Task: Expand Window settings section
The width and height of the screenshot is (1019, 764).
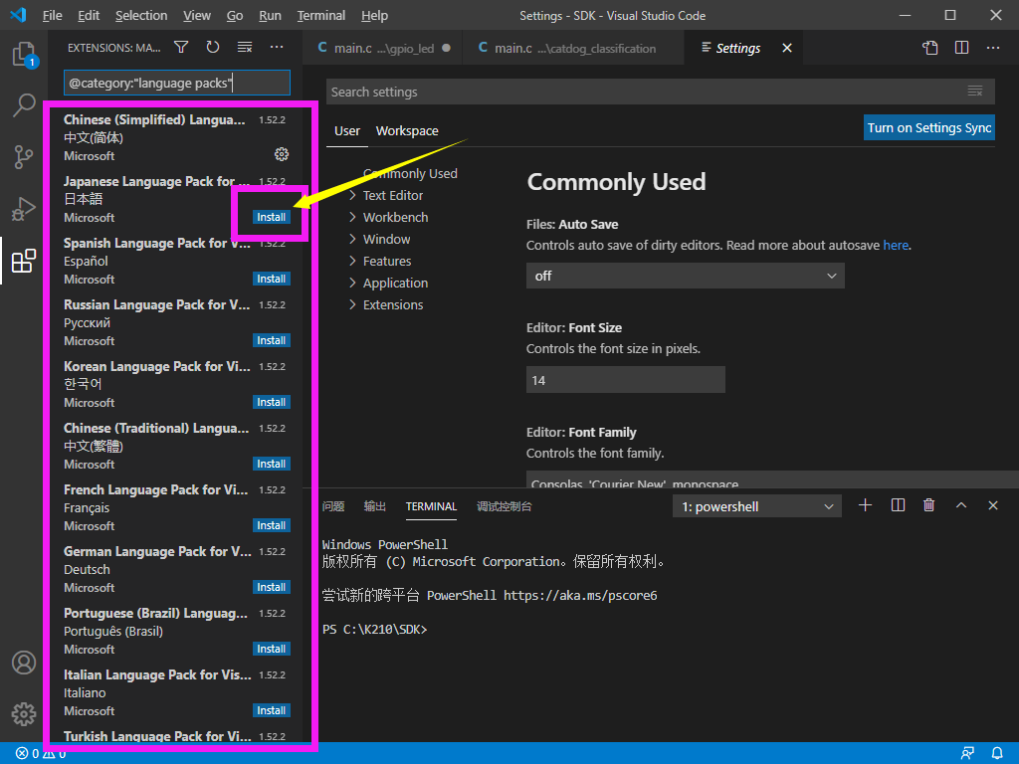Action: tap(386, 239)
